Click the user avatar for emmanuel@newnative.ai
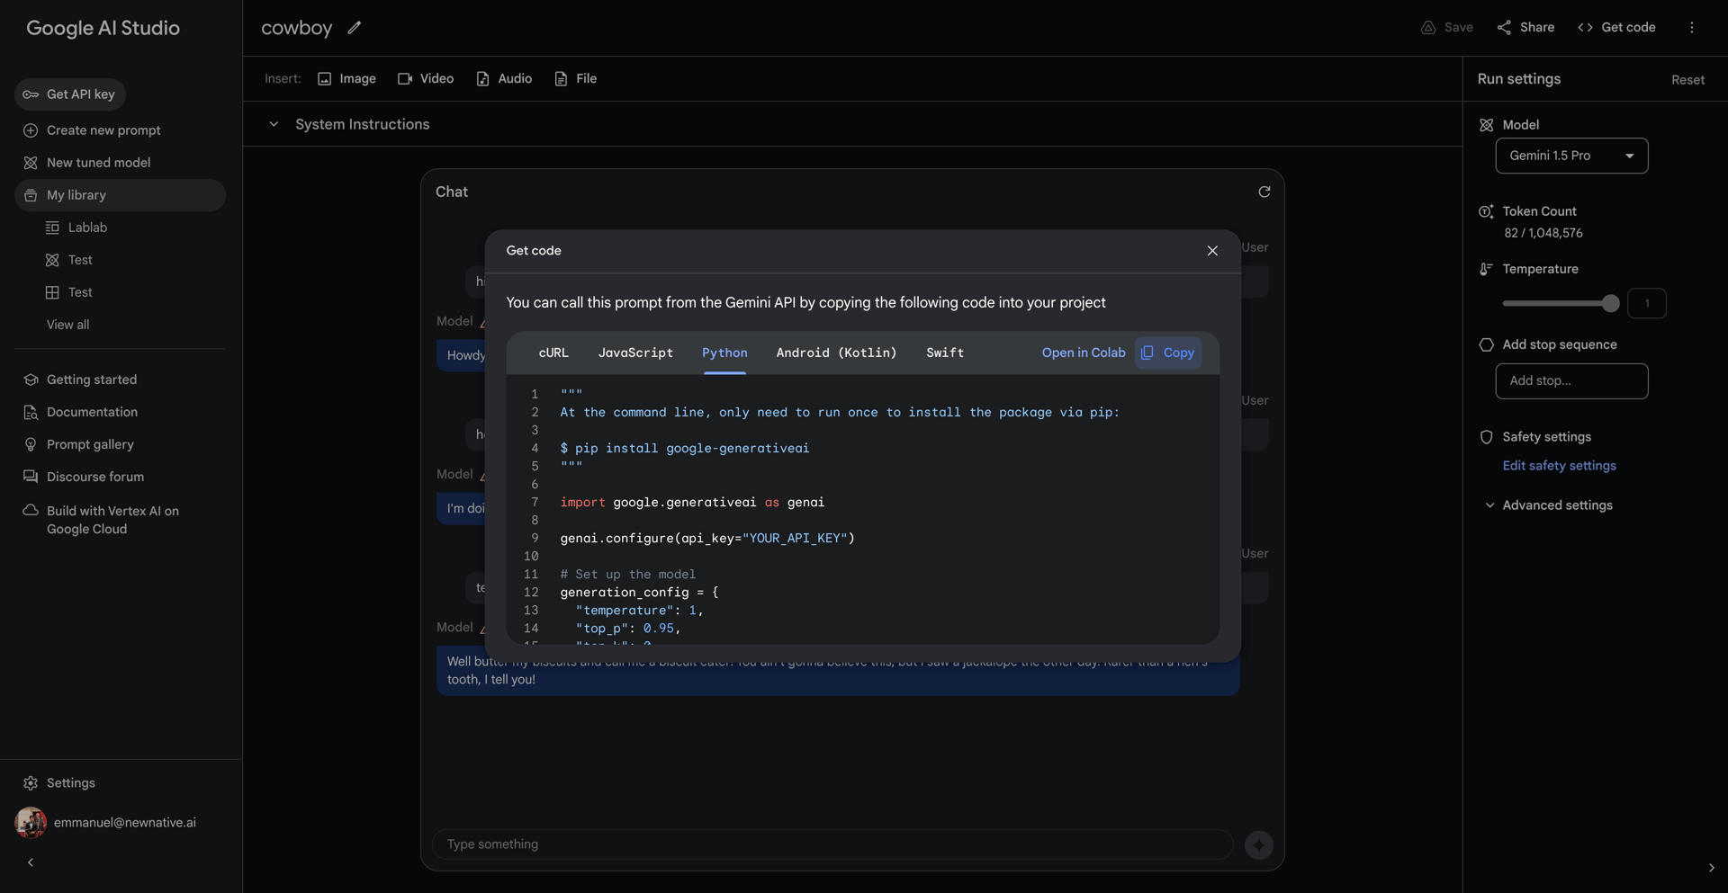The width and height of the screenshot is (1728, 893). coord(31,823)
